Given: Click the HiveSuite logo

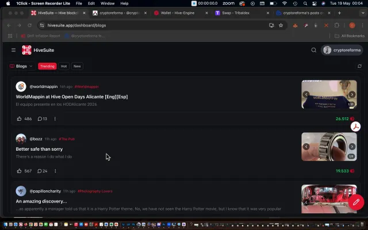Looking at the screenshot, I should click(26, 50).
